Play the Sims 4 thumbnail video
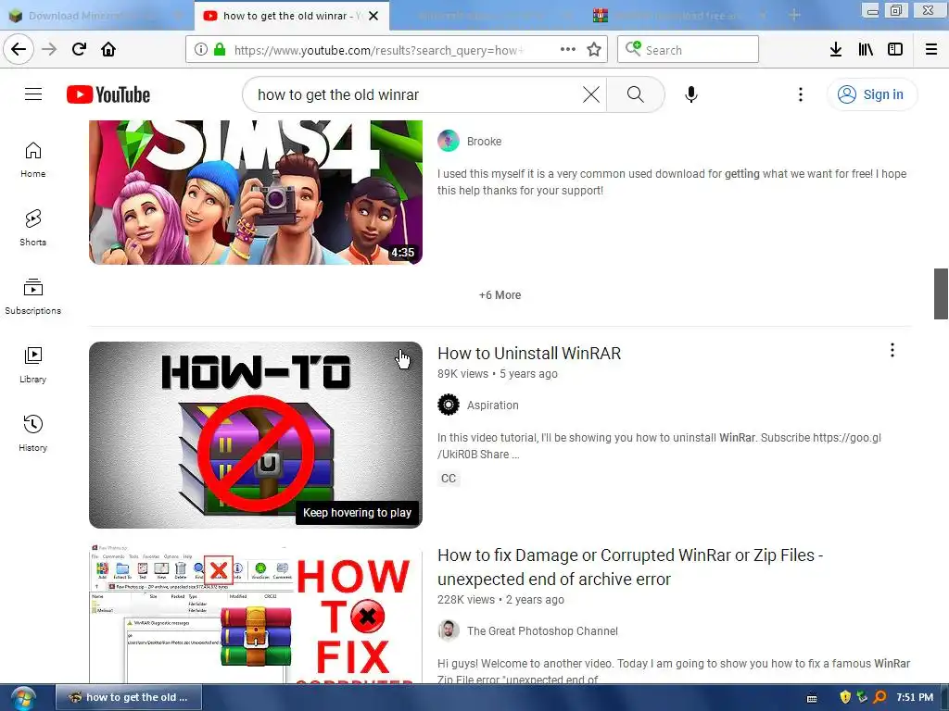949x711 pixels. coord(256,193)
